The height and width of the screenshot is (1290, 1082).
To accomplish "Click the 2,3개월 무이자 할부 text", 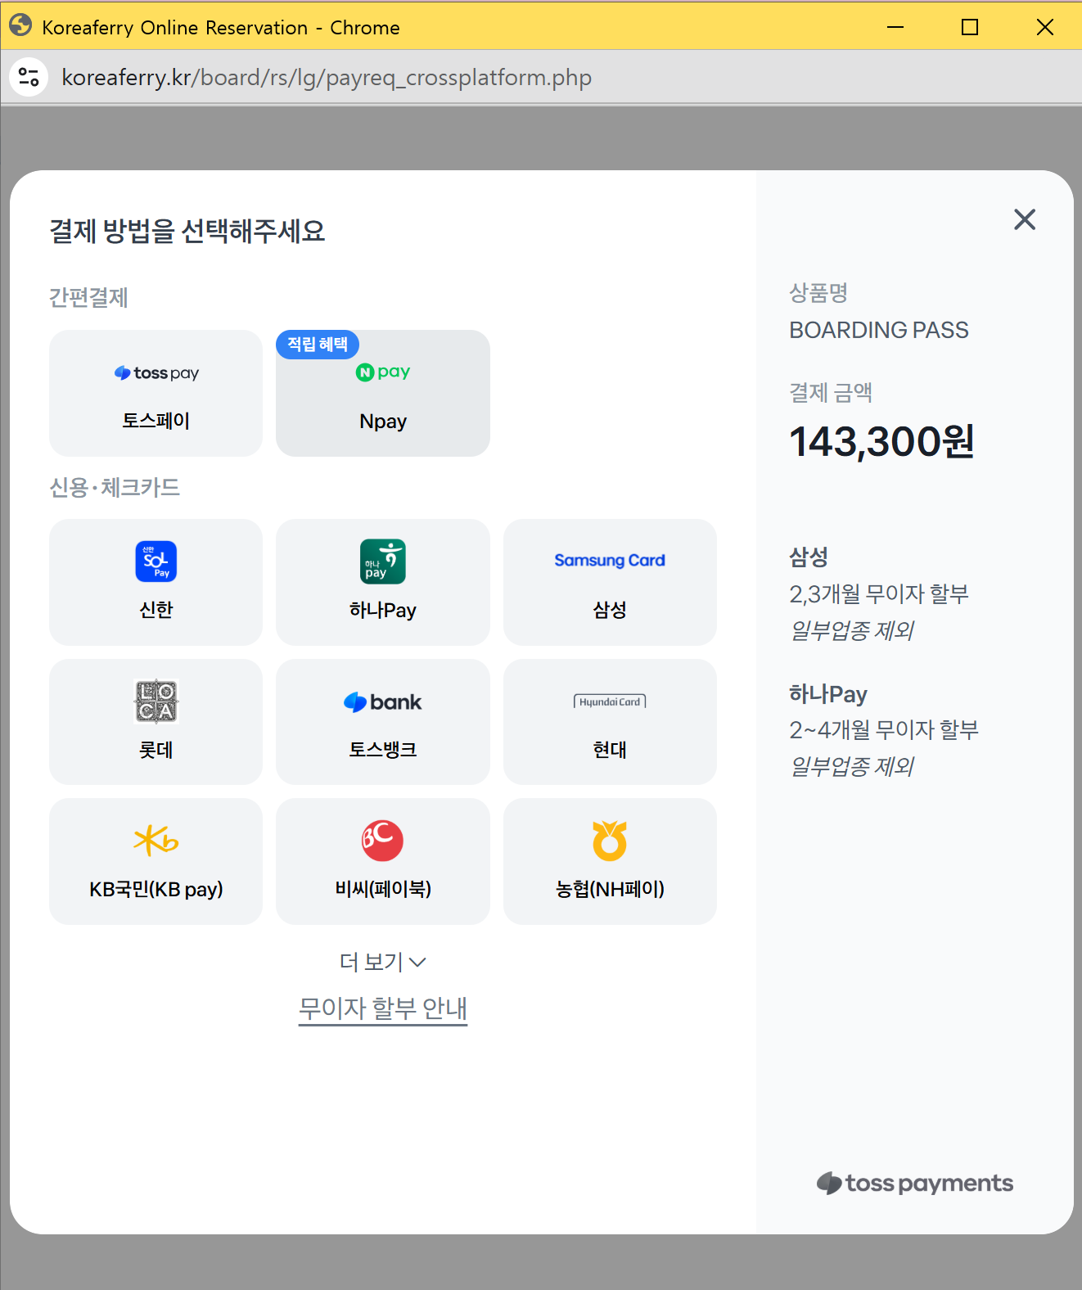I will 879,594.
